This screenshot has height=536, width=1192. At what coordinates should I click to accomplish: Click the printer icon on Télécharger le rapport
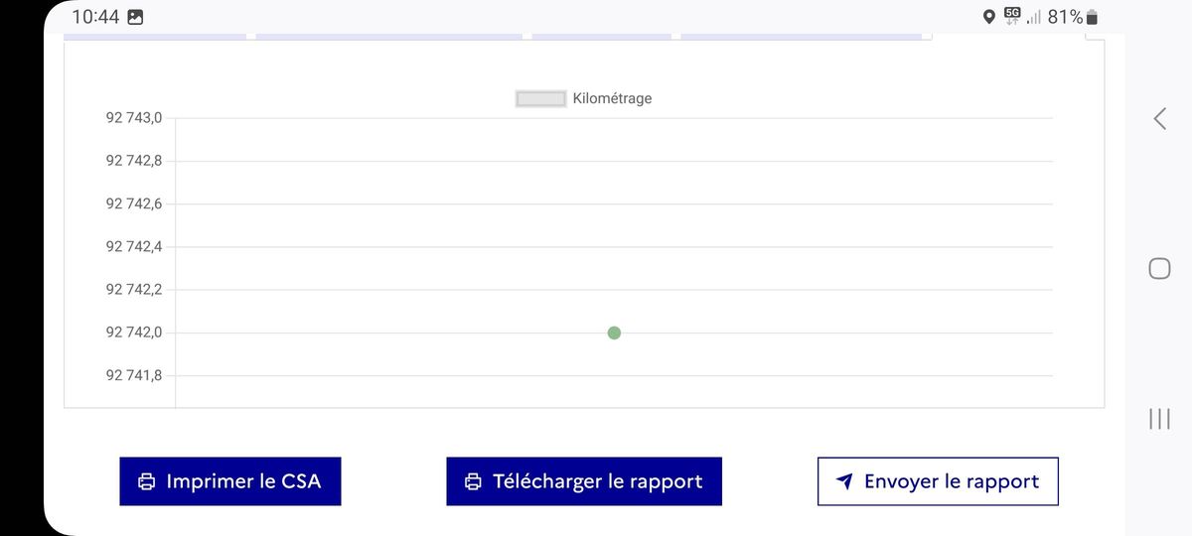coord(474,482)
